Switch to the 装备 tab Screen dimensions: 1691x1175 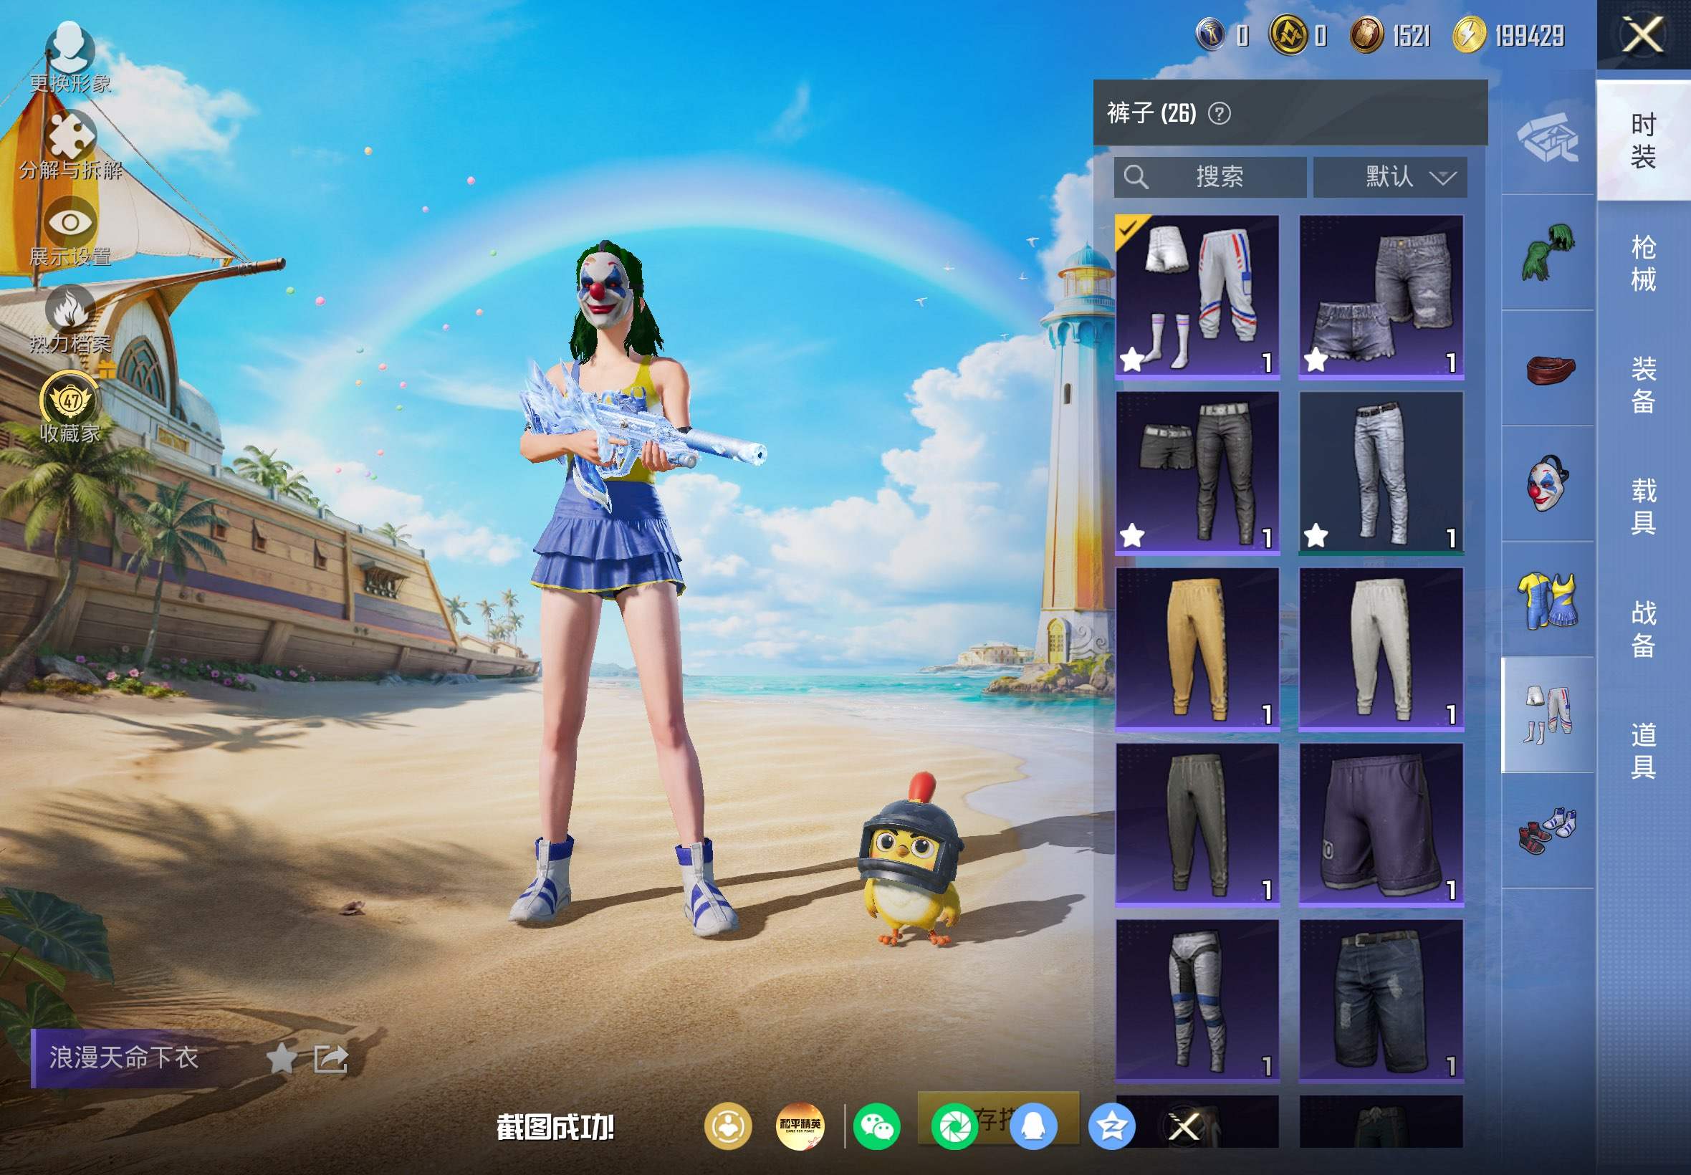point(1643,385)
